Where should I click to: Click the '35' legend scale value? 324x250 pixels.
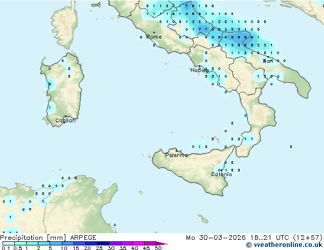(x=123, y=248)
